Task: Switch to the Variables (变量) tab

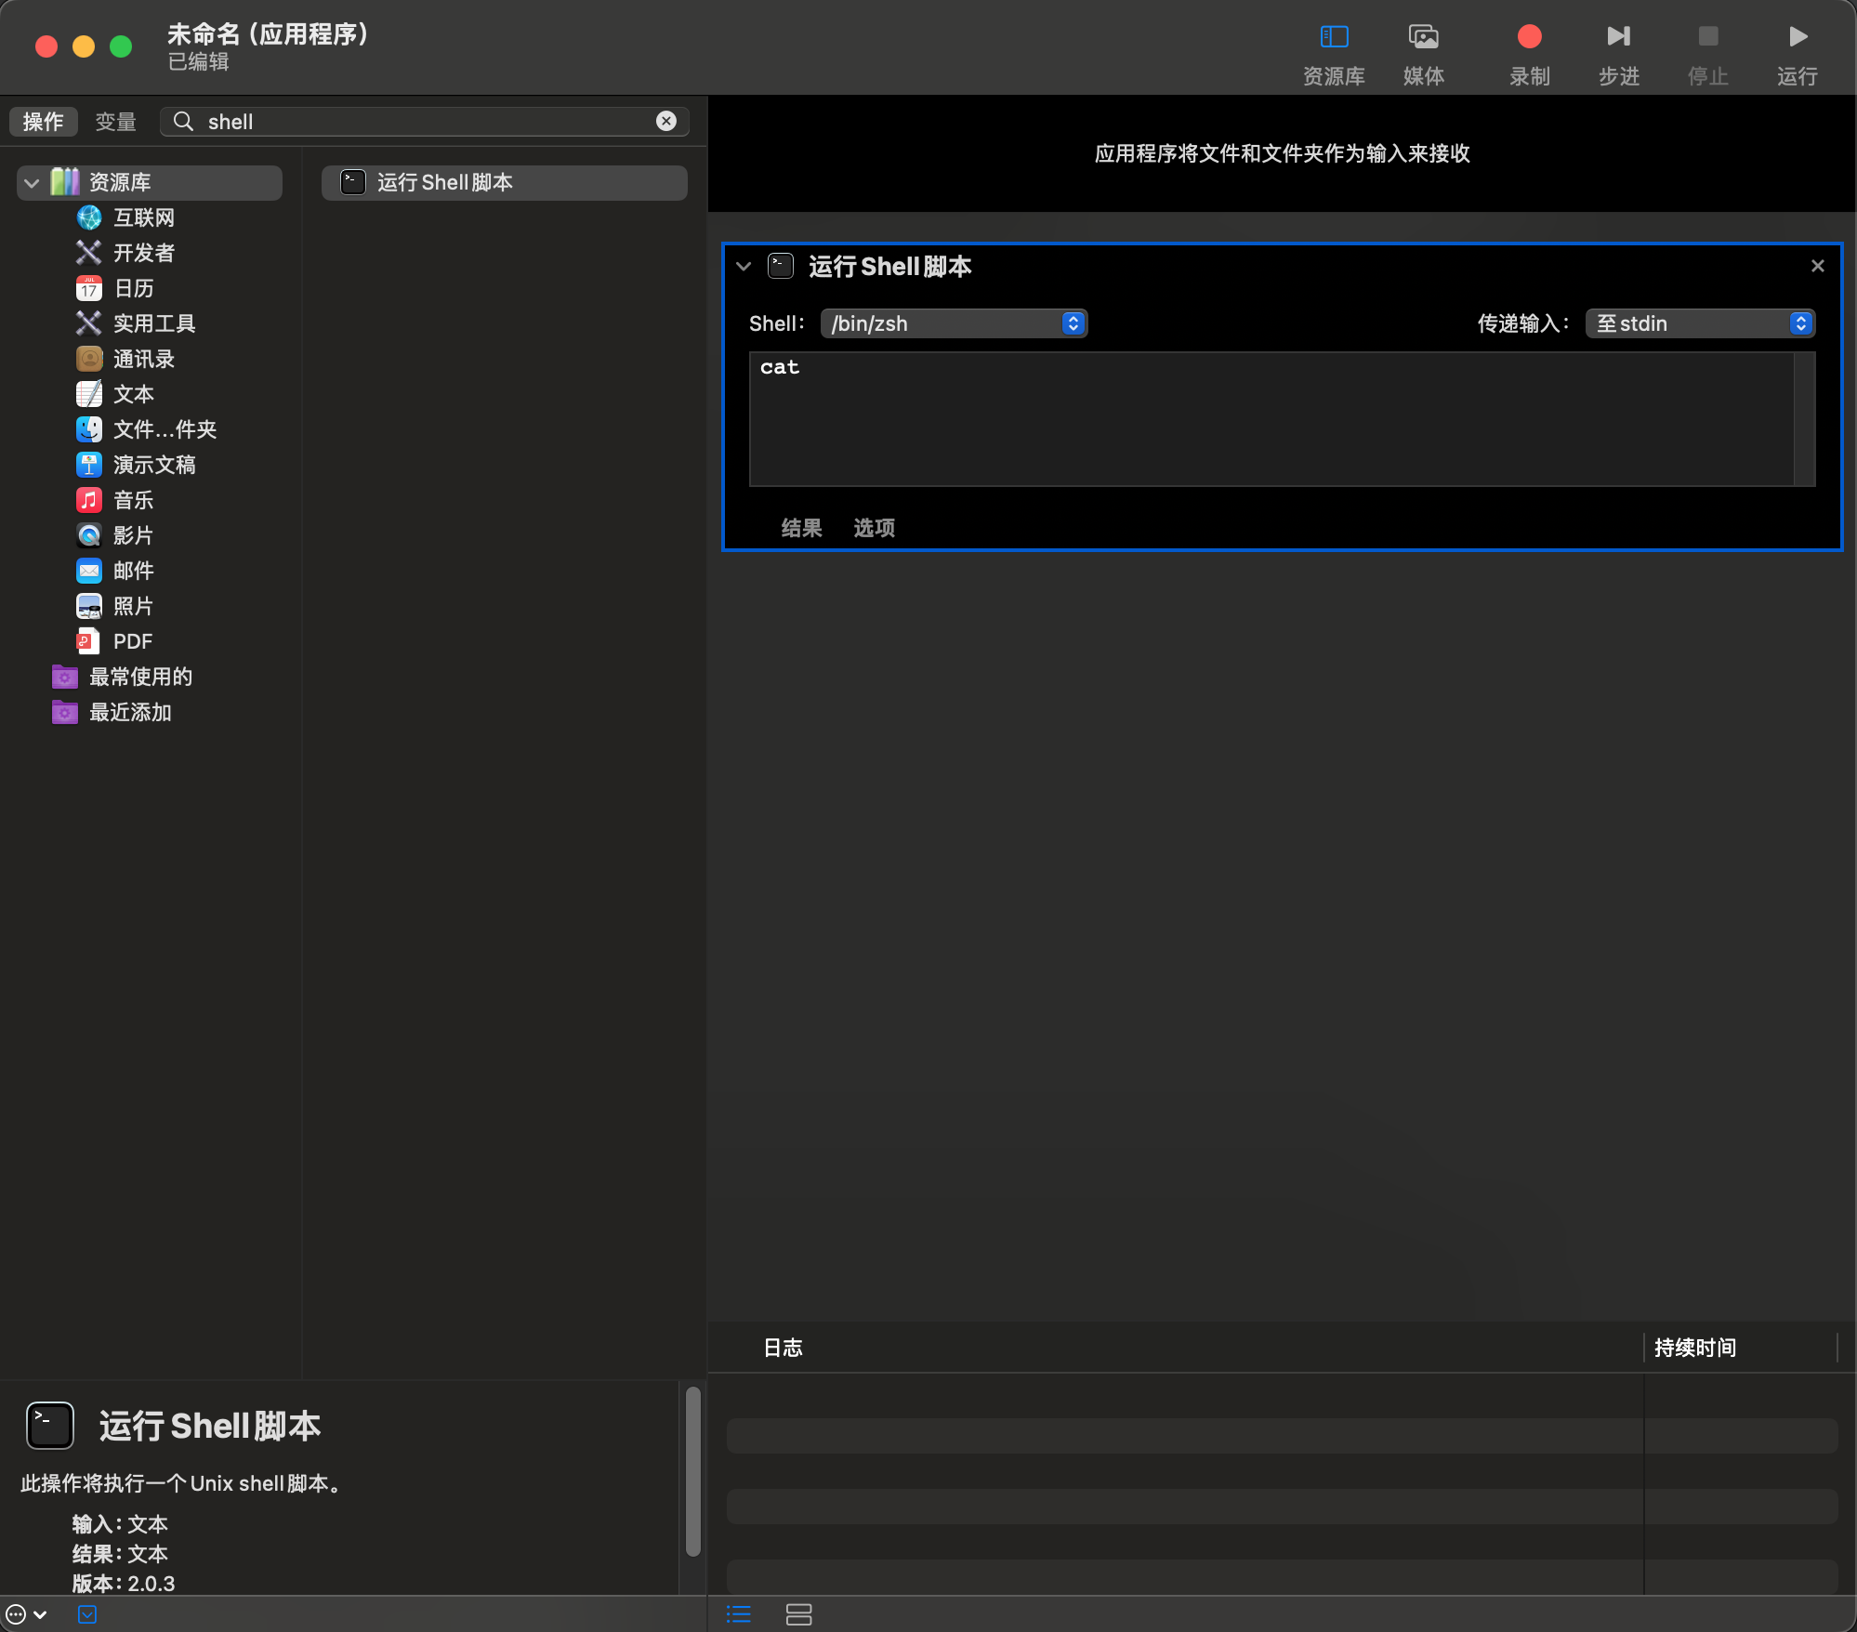Action: pos(115,122)
